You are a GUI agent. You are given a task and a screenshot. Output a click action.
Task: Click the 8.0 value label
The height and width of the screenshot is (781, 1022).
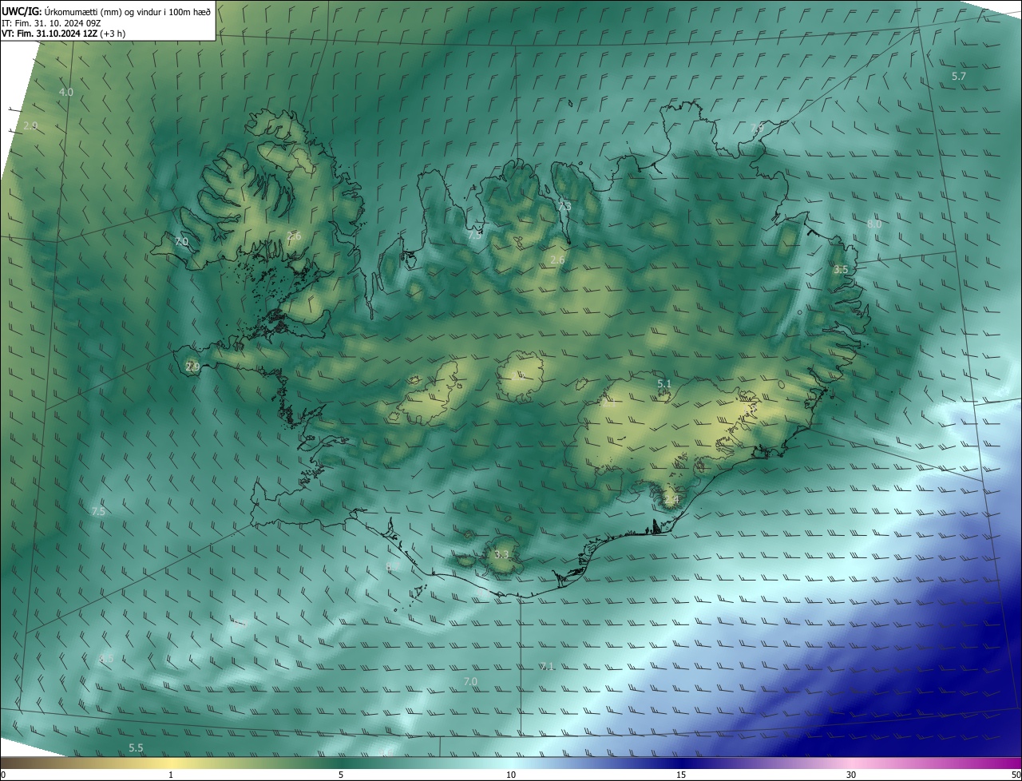pos(874,224)
